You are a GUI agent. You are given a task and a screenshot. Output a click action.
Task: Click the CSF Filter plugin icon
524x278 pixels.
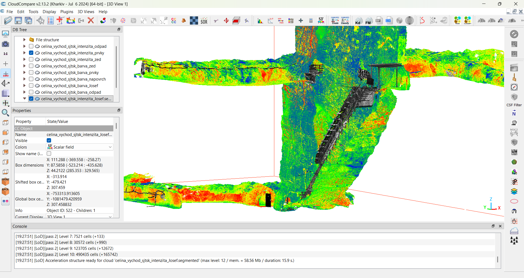(x=514, y=97)
